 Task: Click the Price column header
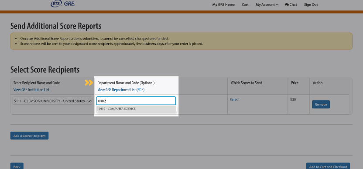coord(295,83)
